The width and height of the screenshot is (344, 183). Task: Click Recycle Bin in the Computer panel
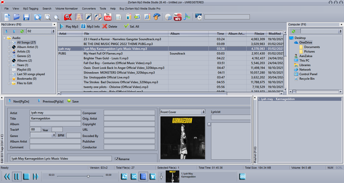click(307, 79)
